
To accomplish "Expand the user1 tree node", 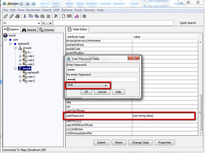I will [20, 76].
